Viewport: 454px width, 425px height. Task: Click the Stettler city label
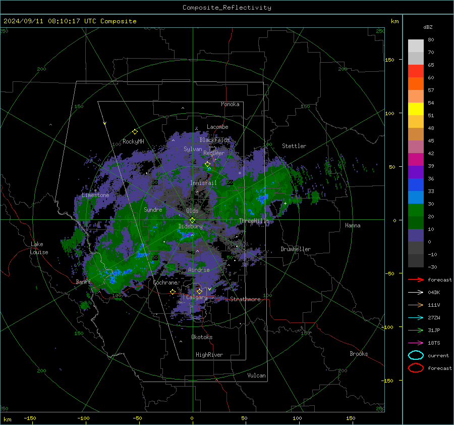294,146
